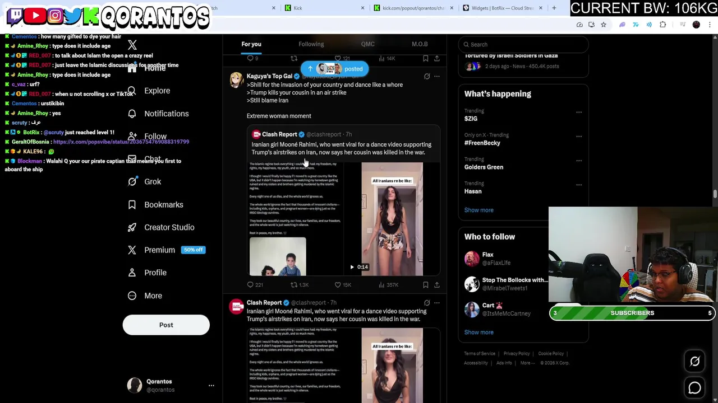Open Privacy Policy link
This screenshot has width=718, height=403.
(x=517, y=354)
